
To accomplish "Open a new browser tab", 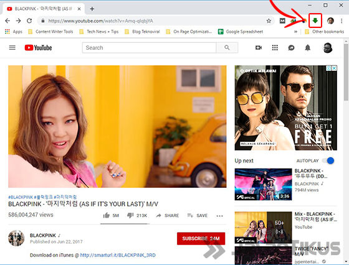I will [x=92, y=9].
